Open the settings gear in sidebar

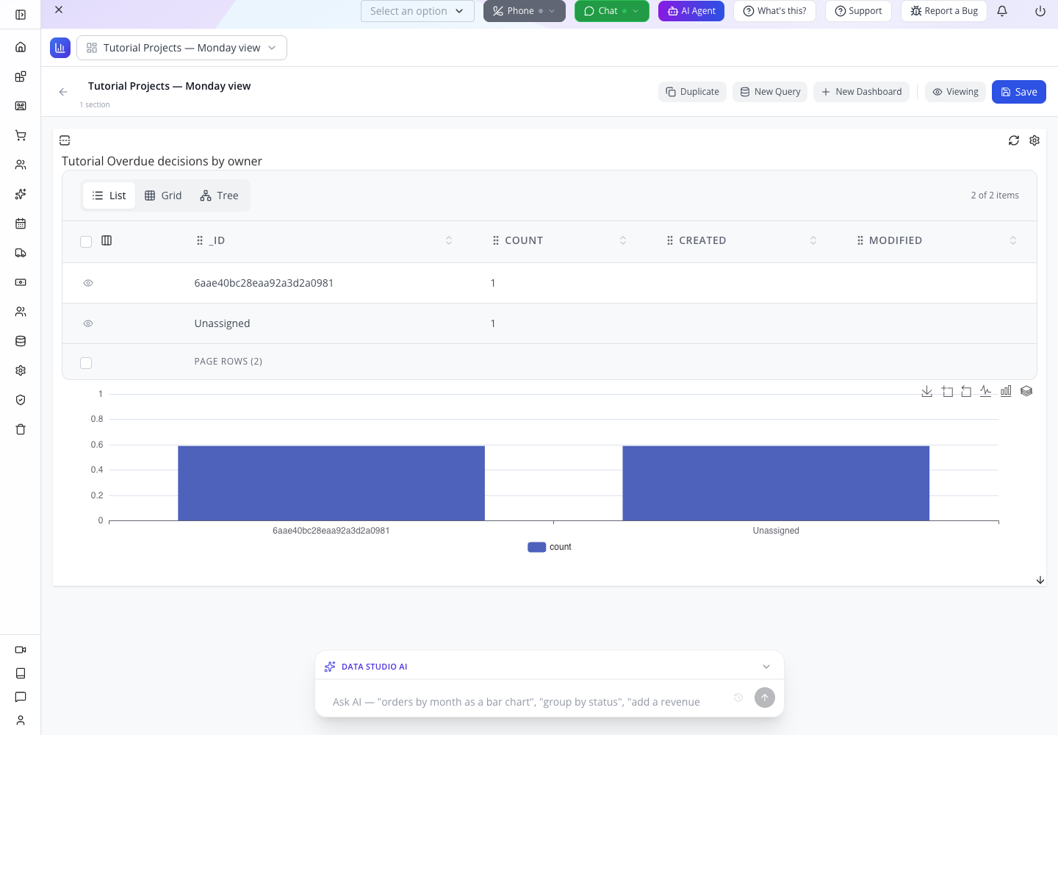pyautogui.click(x=21, y=370)
